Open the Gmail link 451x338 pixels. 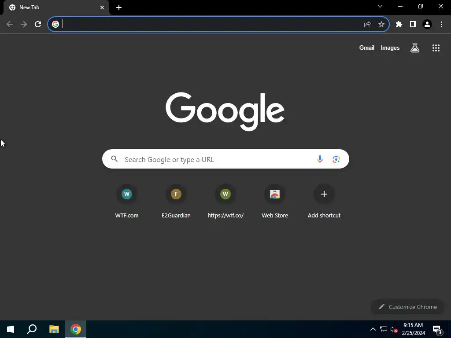pos(367,48)
